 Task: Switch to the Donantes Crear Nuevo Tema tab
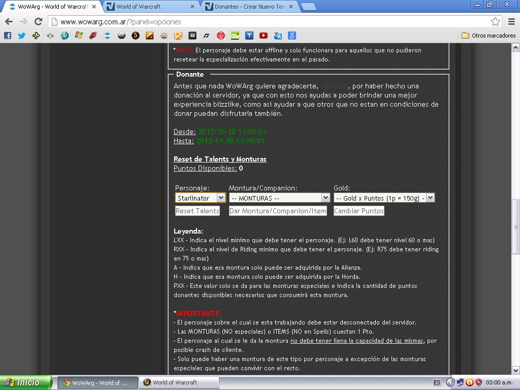pyautogui.click(x=249, y=7)
